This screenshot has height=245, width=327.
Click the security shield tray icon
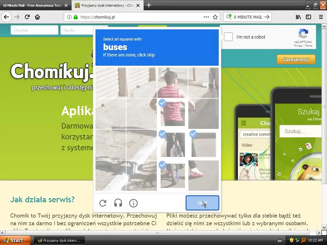point(292,240)
